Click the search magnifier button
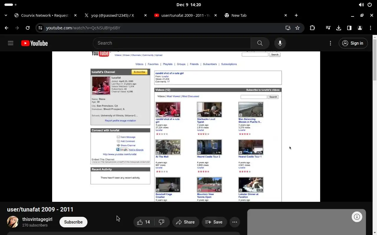 [260, 43]
